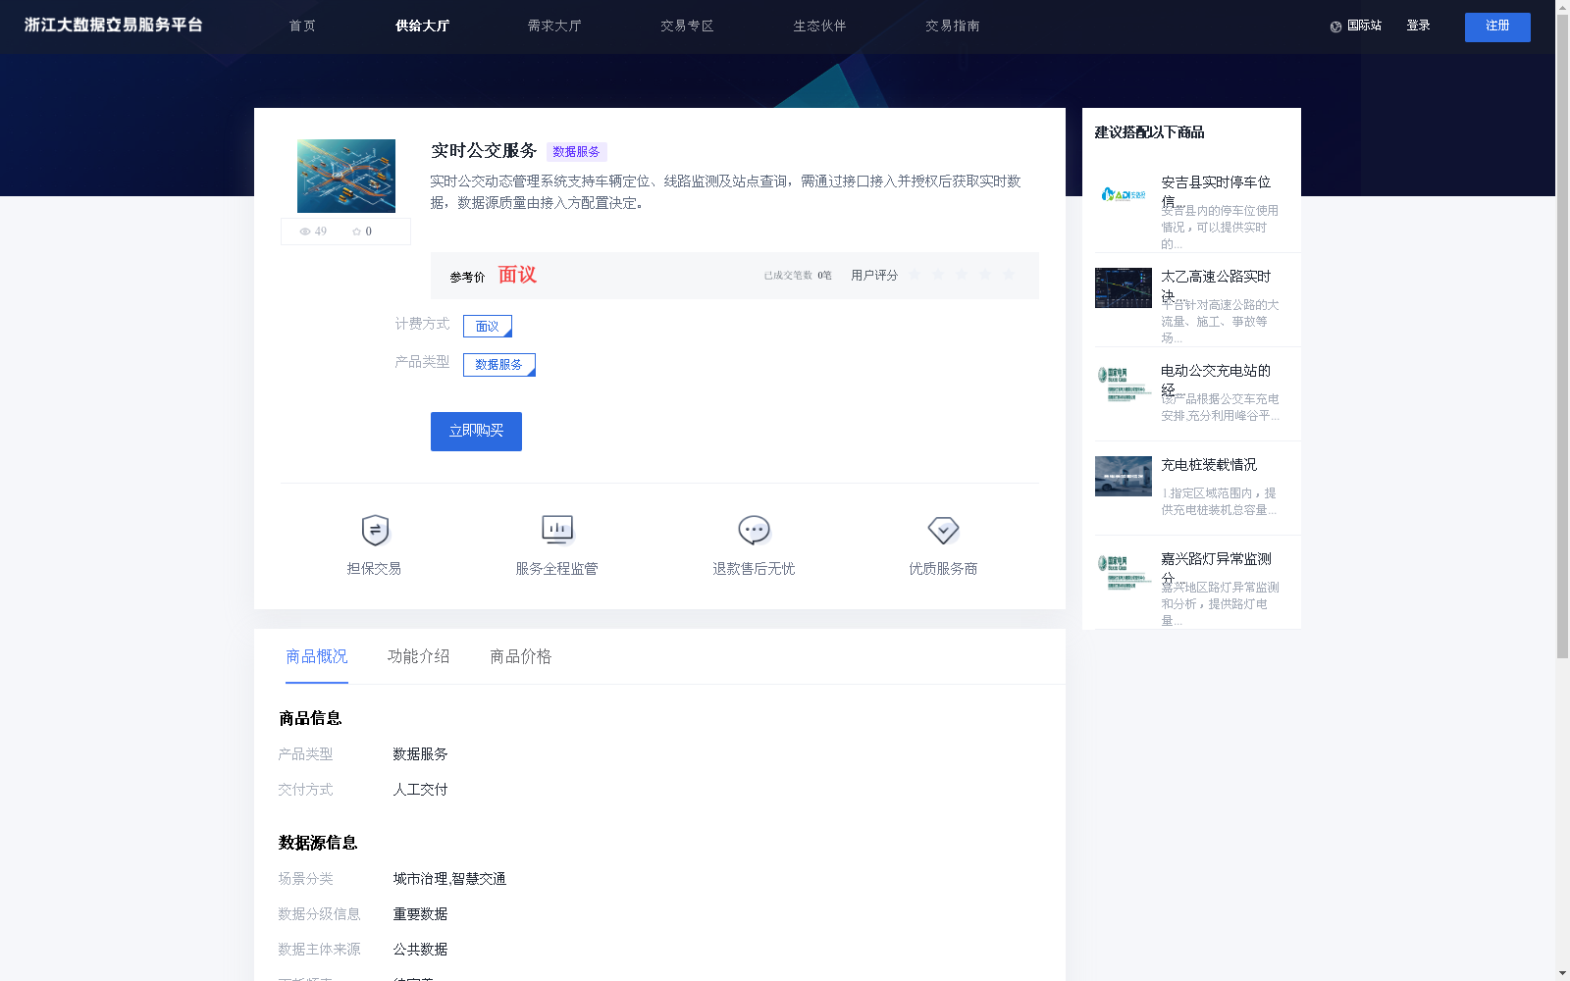This screenshot has width=1570, height=981.
Task: Select the 面议 billing option
Action: pos(488,326)
